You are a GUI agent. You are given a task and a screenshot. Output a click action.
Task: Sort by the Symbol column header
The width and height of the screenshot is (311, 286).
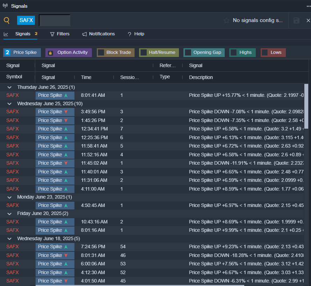click(x=14, y=77)
